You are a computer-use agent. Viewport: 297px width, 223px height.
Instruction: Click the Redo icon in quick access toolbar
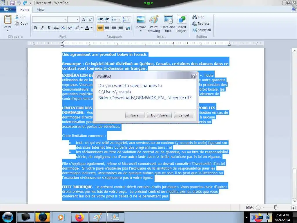(25, 3)
